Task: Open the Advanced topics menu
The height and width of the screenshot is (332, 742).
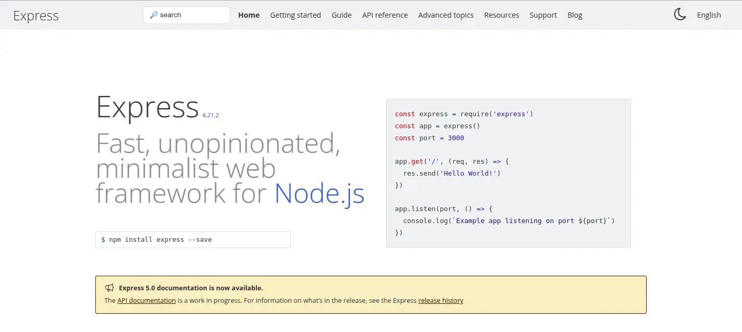Action: [x=446, y=15]
